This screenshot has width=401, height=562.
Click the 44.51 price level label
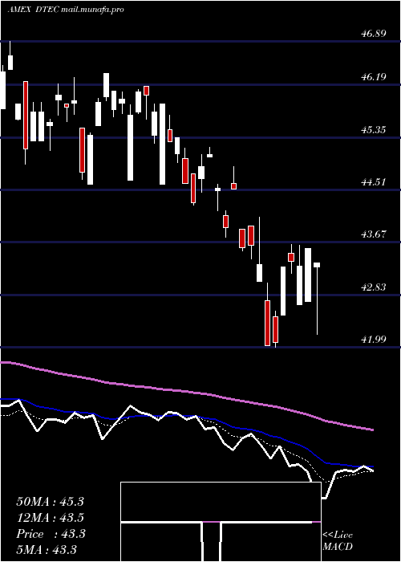374,182
